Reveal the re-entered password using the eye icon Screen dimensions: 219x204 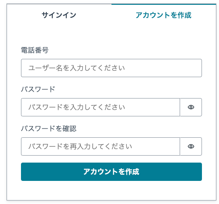pyautogui.click(x=191, y=146)
